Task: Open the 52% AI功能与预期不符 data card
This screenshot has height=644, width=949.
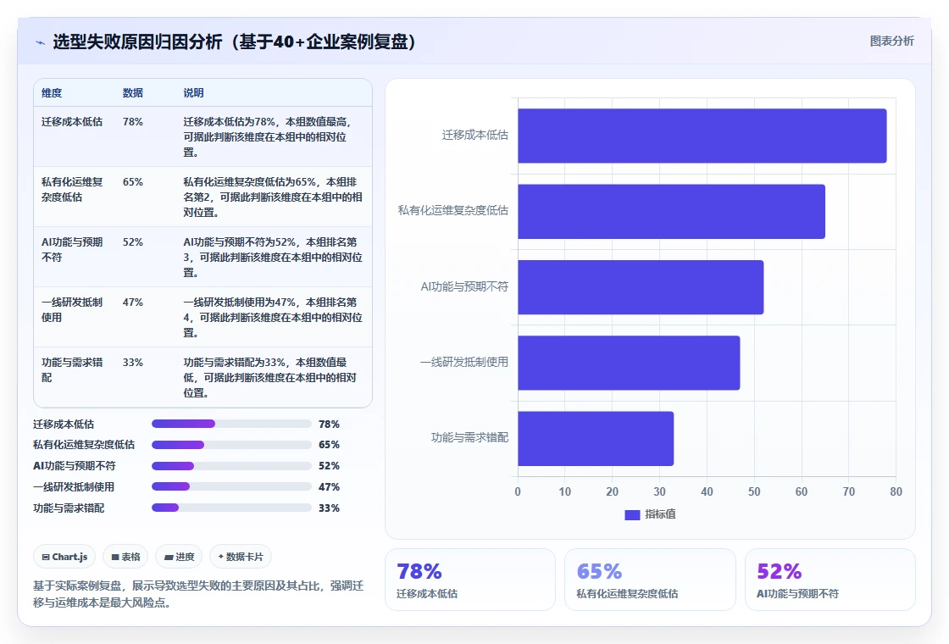Action: [830, 580]
